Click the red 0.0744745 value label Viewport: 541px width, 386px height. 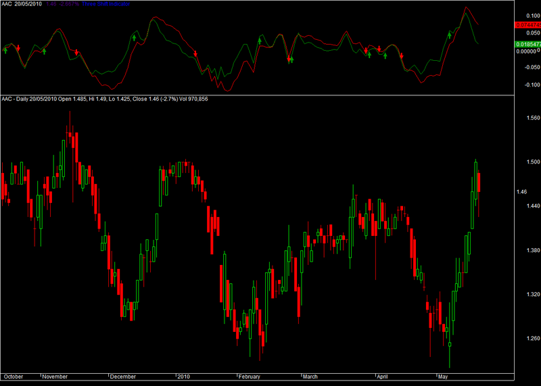[x=527, y=25]
